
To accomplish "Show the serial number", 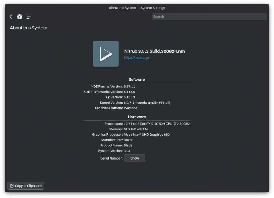I will click(x=135, y=158).
